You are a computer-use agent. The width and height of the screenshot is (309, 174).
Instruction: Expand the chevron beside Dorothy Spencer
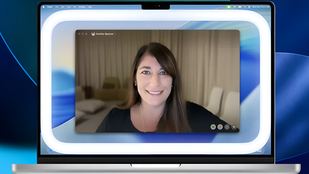[115, 34]
